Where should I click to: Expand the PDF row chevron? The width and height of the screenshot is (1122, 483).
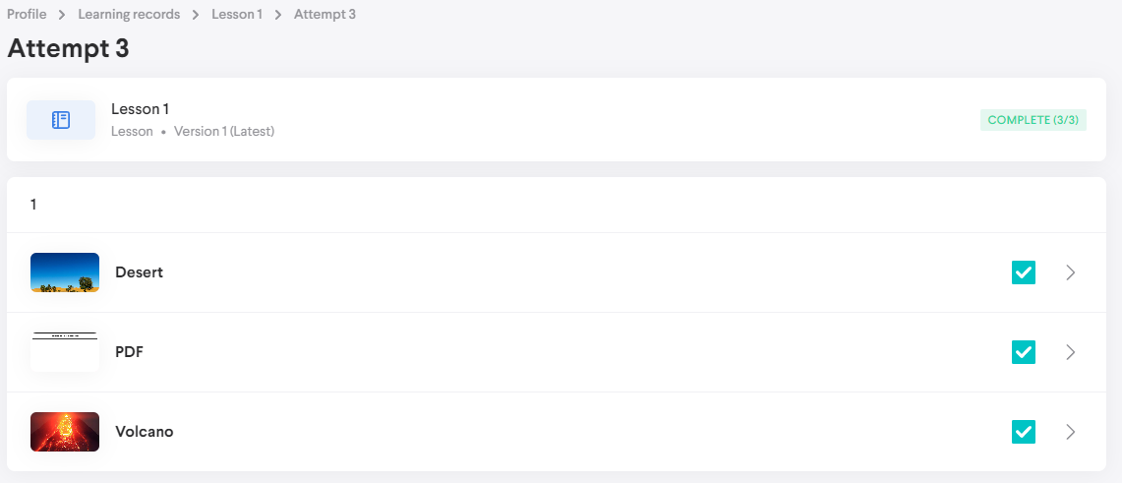(1071, 352)
